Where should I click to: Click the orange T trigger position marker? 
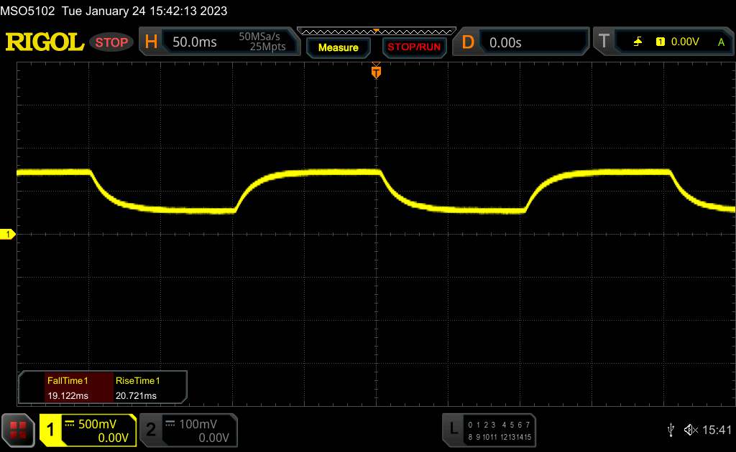(376, 72)
